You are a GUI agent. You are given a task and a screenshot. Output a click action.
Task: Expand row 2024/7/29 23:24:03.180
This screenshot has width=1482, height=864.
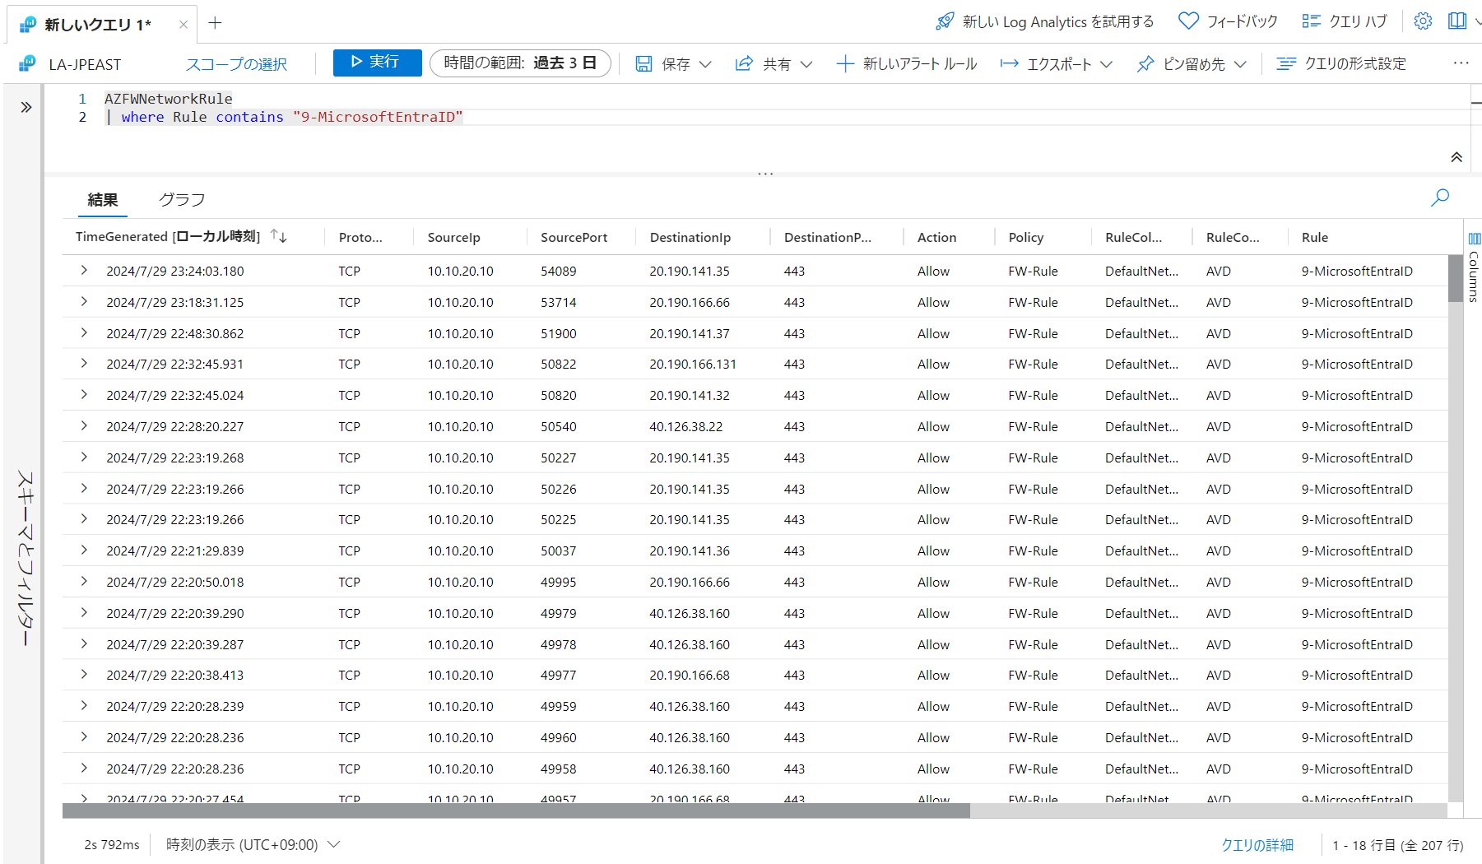[84, 271]
